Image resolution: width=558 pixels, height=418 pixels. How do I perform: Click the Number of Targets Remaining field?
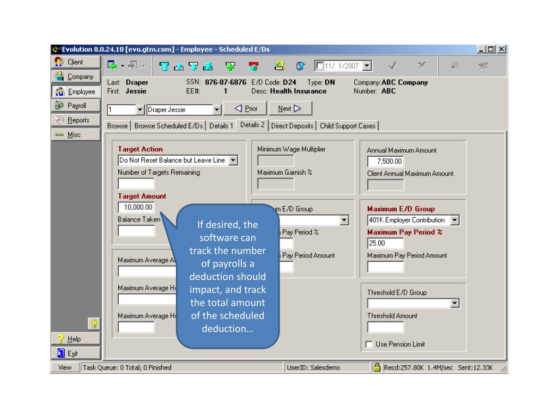tap(136, 184)
